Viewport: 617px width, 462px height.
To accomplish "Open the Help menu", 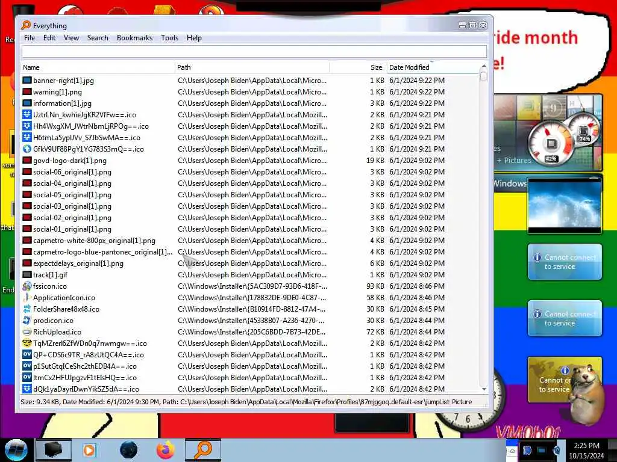I will click(194, 38).
